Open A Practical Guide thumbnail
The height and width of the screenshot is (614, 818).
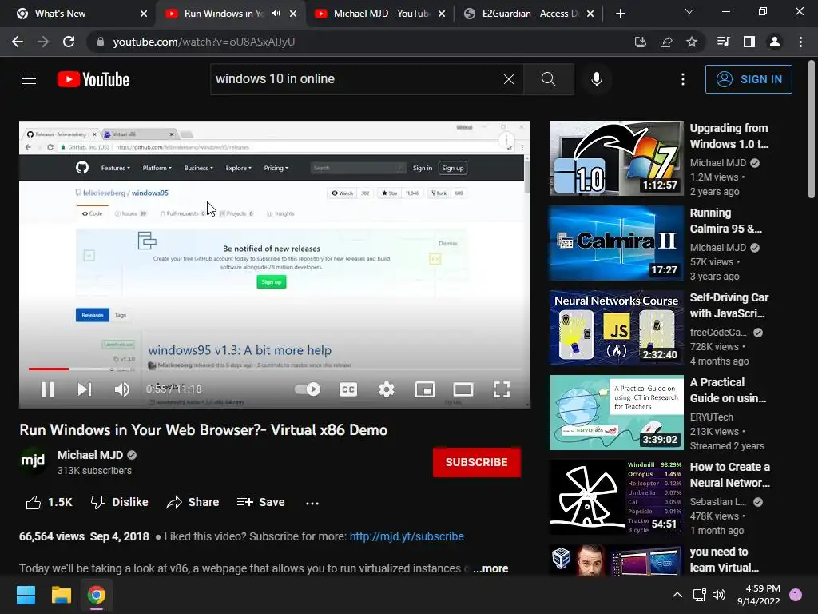pos(617,413)
